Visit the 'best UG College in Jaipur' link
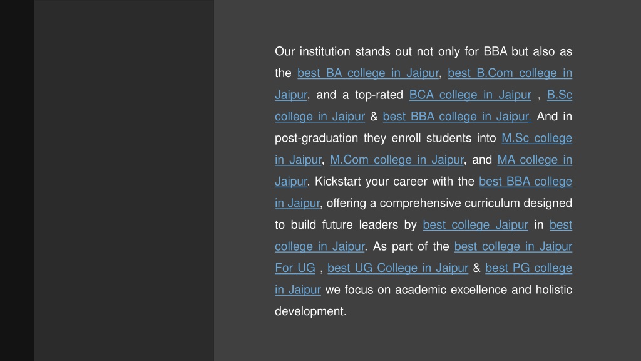 [397, 268]
